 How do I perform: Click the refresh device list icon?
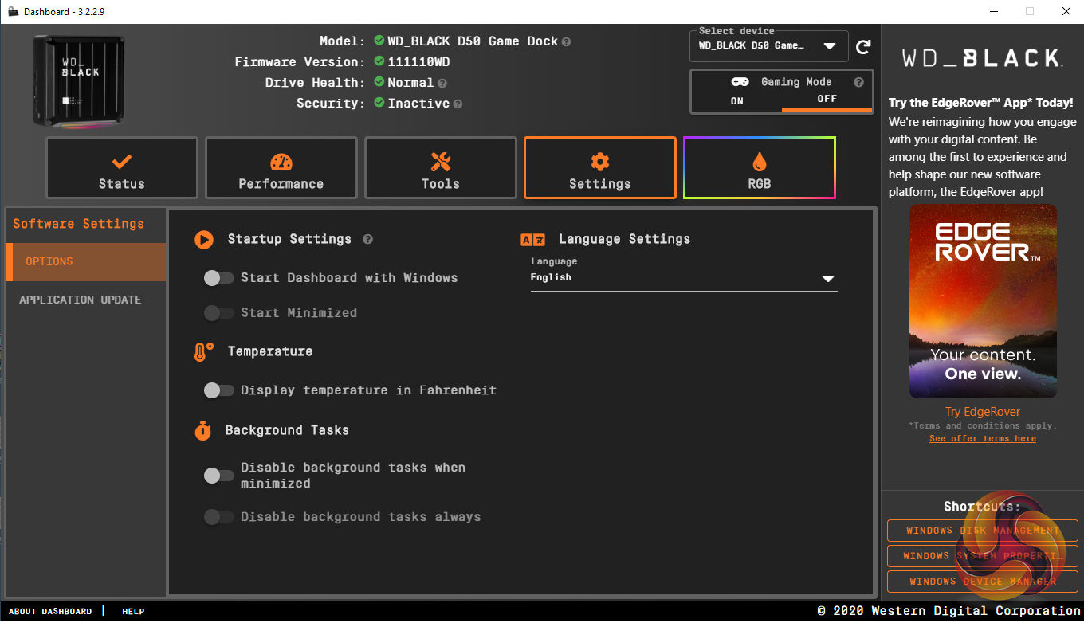863,47
